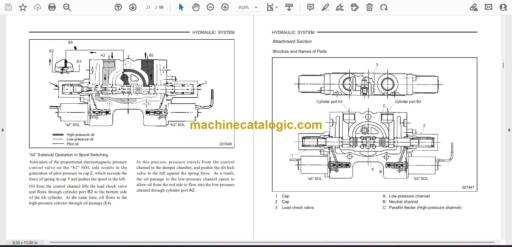
Task: Click the 'High-pressure oil' legend entry
Action: click(x=80, y=135)
